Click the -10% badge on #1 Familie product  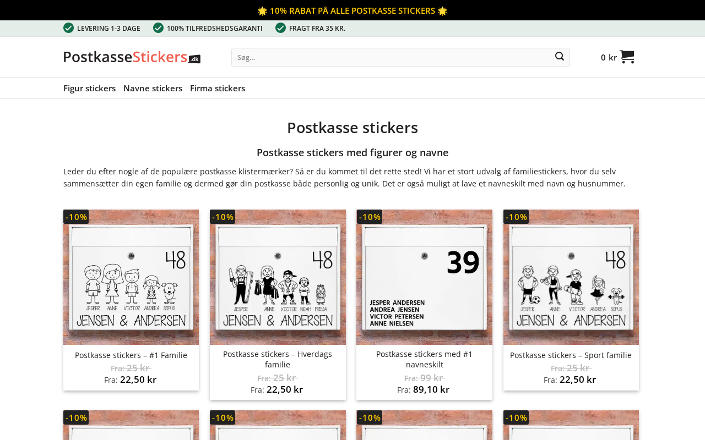click(x=76, y=217)
